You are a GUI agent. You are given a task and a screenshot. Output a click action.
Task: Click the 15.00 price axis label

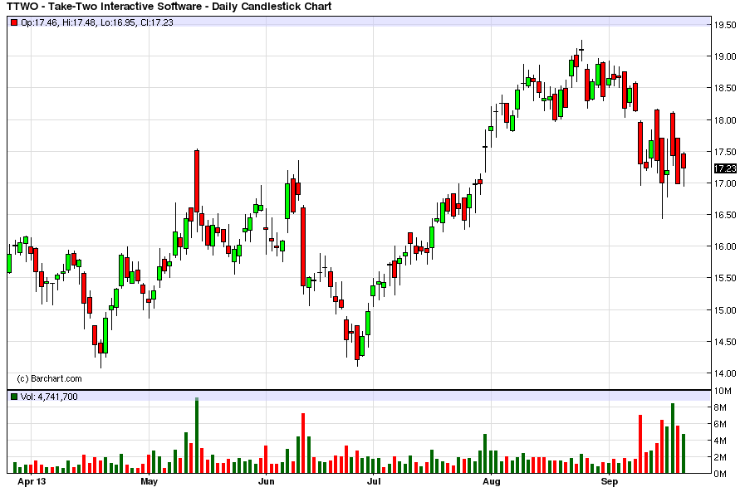[x=724, y=310]
